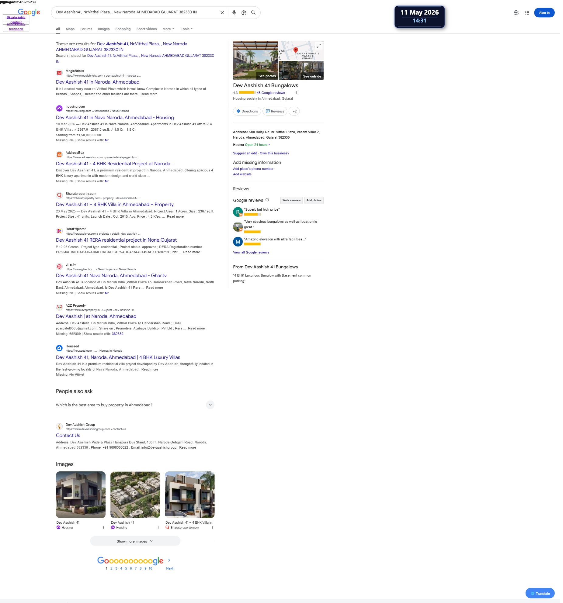The height and width of the screenshot is (603, 563).
Task: Switch to the Images tab
Action: tap(104, 29)
